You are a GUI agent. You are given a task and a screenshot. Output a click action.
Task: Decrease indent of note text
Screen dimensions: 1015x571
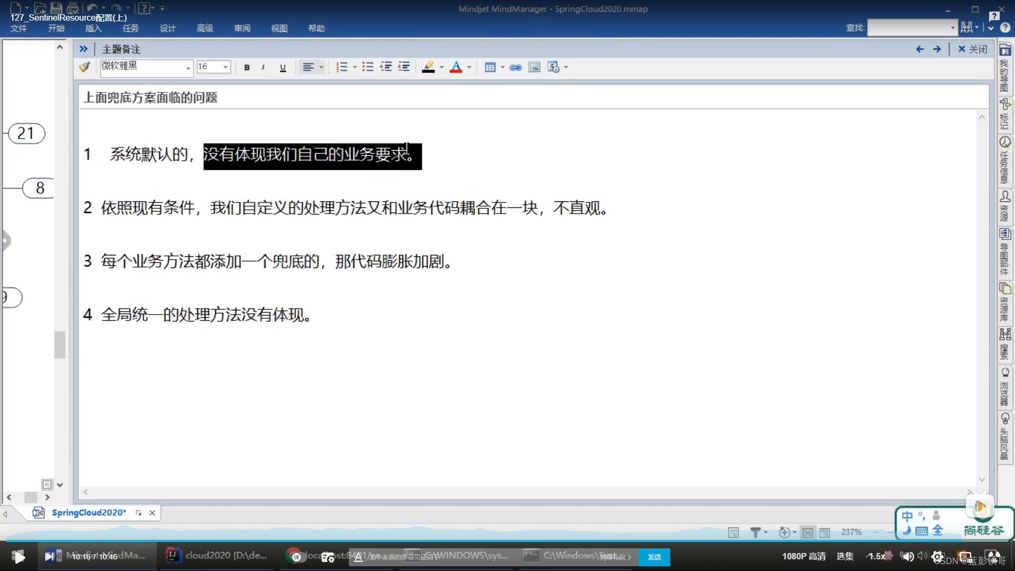(x=386, y=67)
